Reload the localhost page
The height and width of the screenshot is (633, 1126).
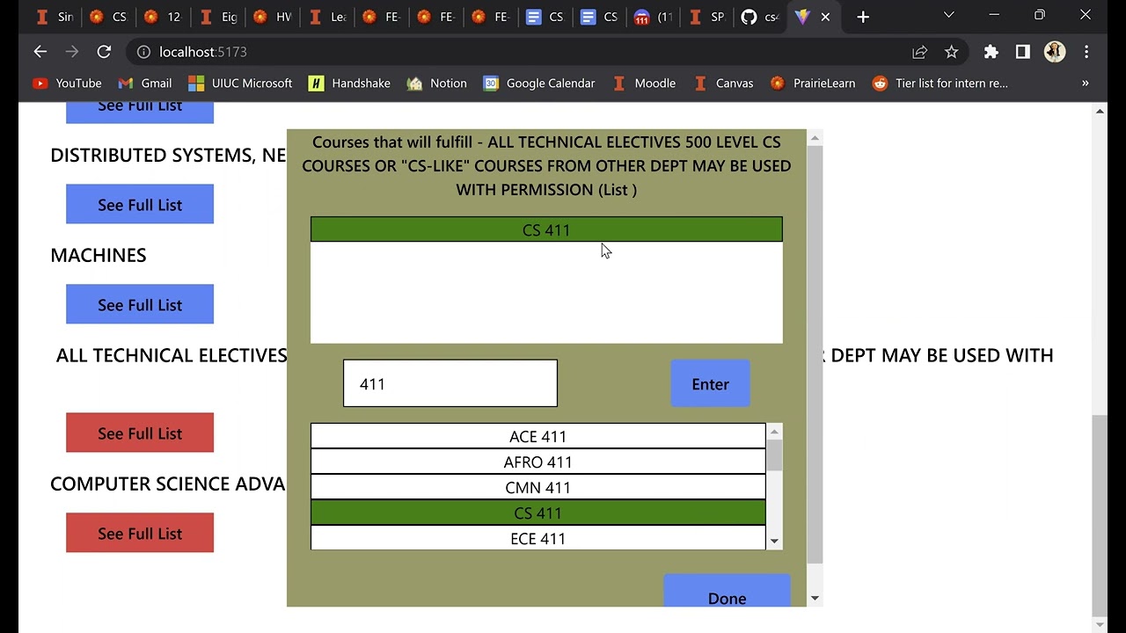pyautogui.click(x=104, y=52)
